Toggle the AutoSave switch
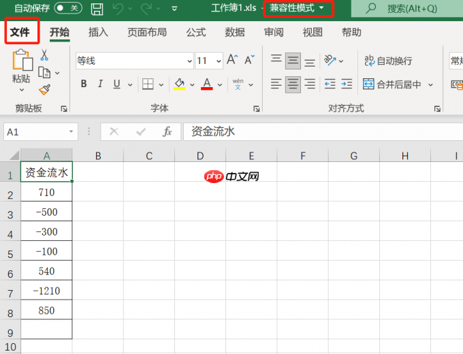 pos(68,8)
